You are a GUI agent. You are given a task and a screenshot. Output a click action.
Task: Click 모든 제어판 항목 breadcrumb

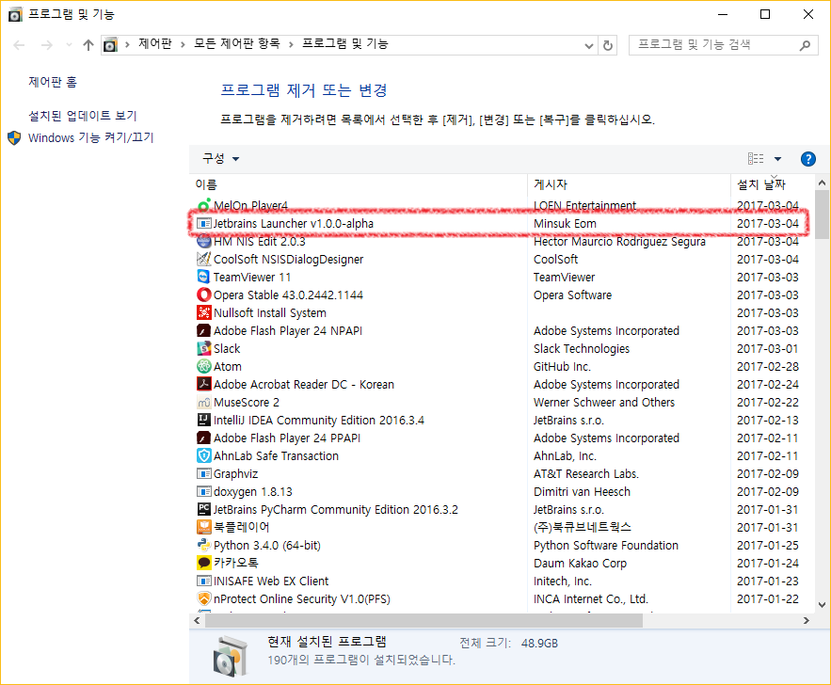(x=238, y=44)
